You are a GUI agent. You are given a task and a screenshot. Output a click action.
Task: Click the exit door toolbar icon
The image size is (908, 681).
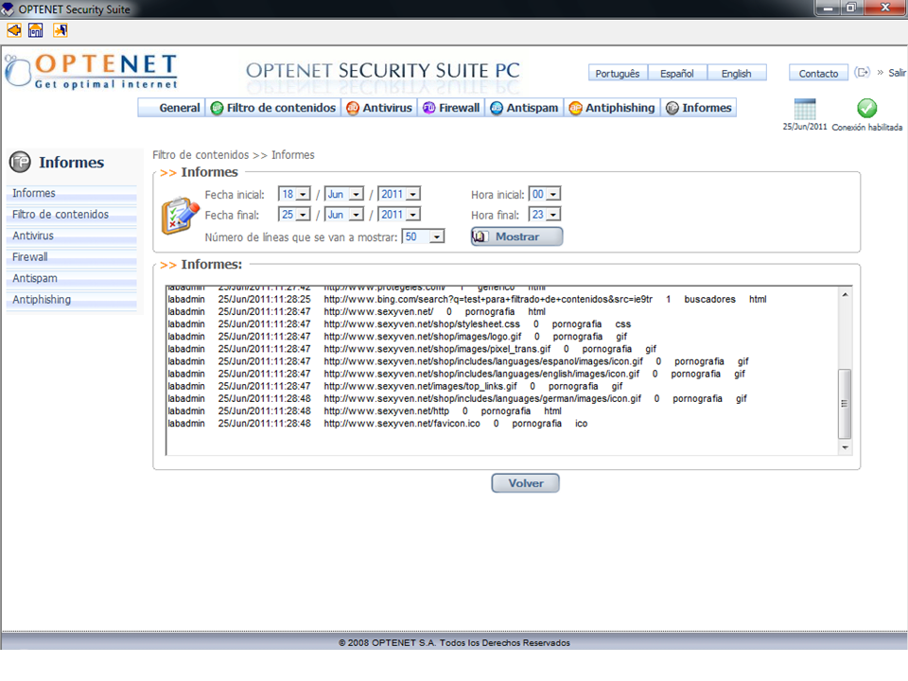tap(60, 30)
